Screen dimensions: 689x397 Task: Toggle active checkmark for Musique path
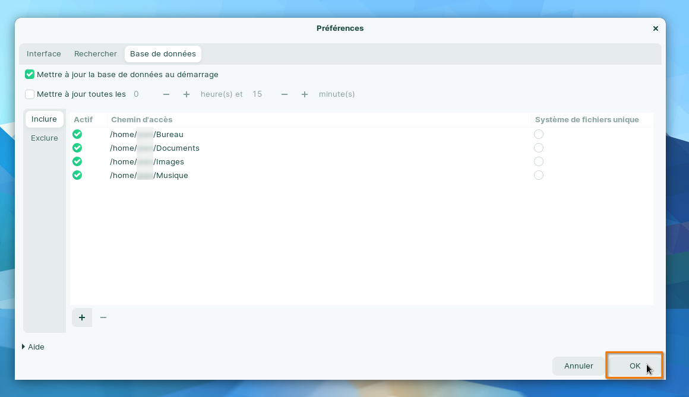click(x=77, y=175)
